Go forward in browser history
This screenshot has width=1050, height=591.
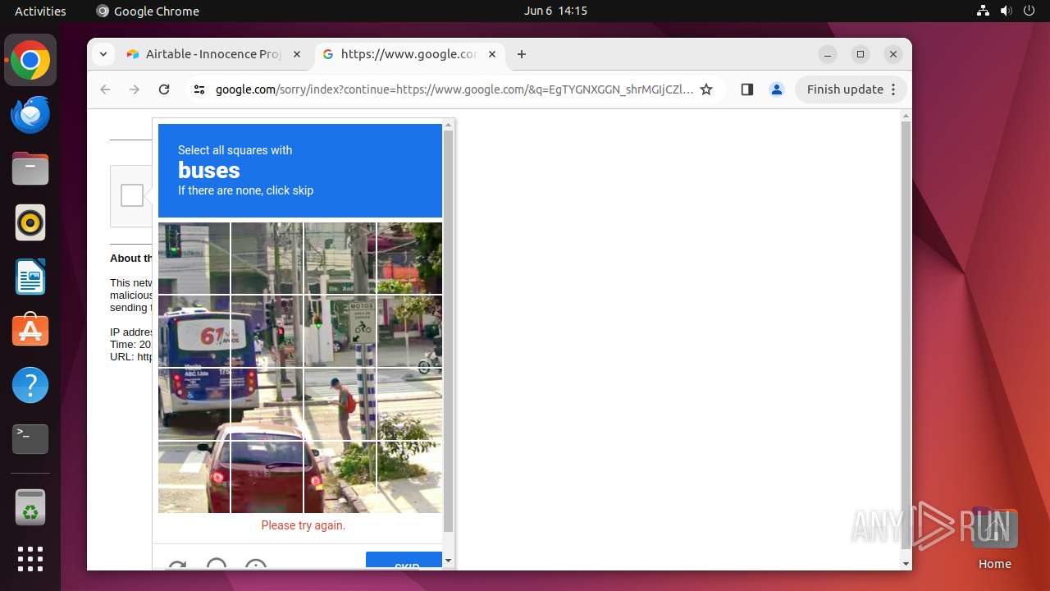pyautogui.click(x=135, y=89)
